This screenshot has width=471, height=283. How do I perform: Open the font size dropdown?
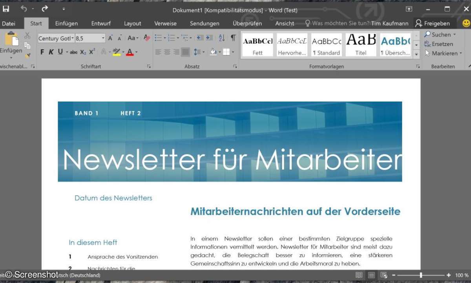[x=103, y=38]
